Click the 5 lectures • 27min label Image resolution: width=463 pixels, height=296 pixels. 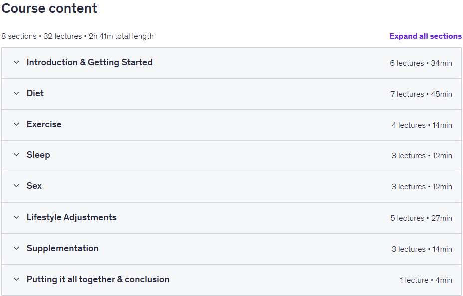[421, 218]
